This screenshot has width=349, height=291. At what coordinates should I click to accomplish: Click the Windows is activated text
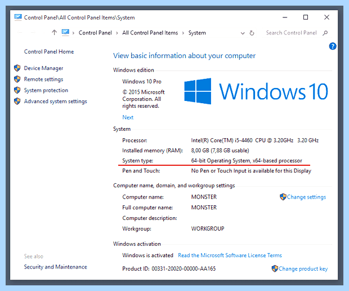tap(147, 255)
